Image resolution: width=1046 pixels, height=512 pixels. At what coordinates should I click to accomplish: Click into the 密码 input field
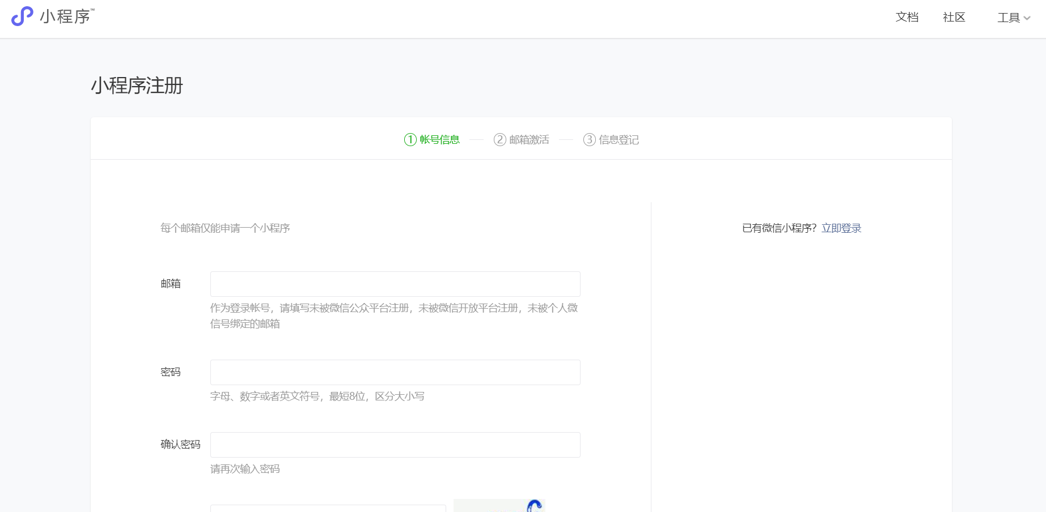click(x=395, y=372)
